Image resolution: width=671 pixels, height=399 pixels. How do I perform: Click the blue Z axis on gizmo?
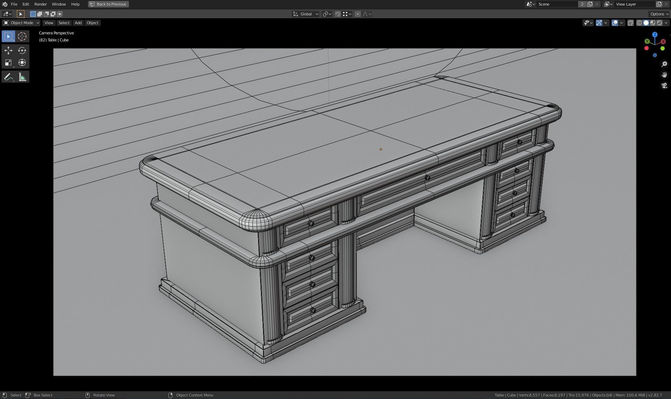pos(655,35)
